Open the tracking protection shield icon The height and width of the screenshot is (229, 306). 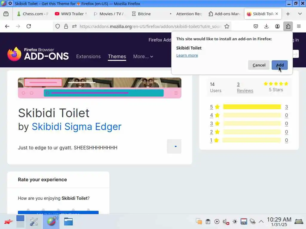click(x=58, y=26)
